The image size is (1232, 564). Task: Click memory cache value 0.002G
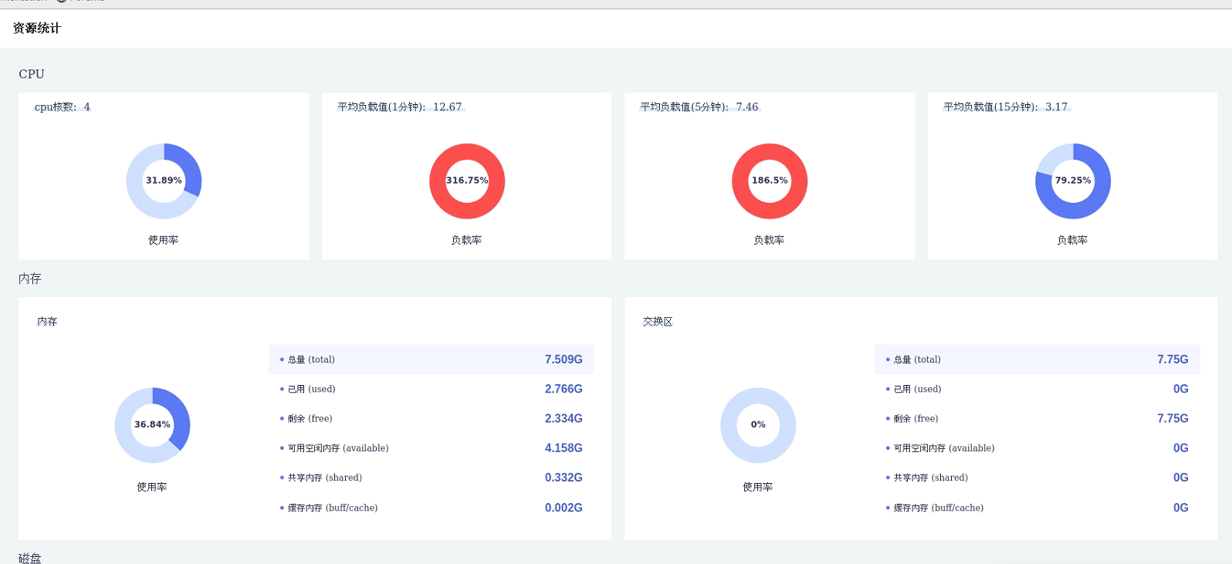point(564,508)
